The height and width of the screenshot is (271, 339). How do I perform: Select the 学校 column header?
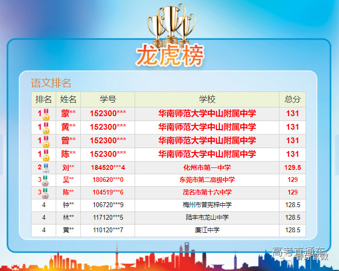pos(207,99)
